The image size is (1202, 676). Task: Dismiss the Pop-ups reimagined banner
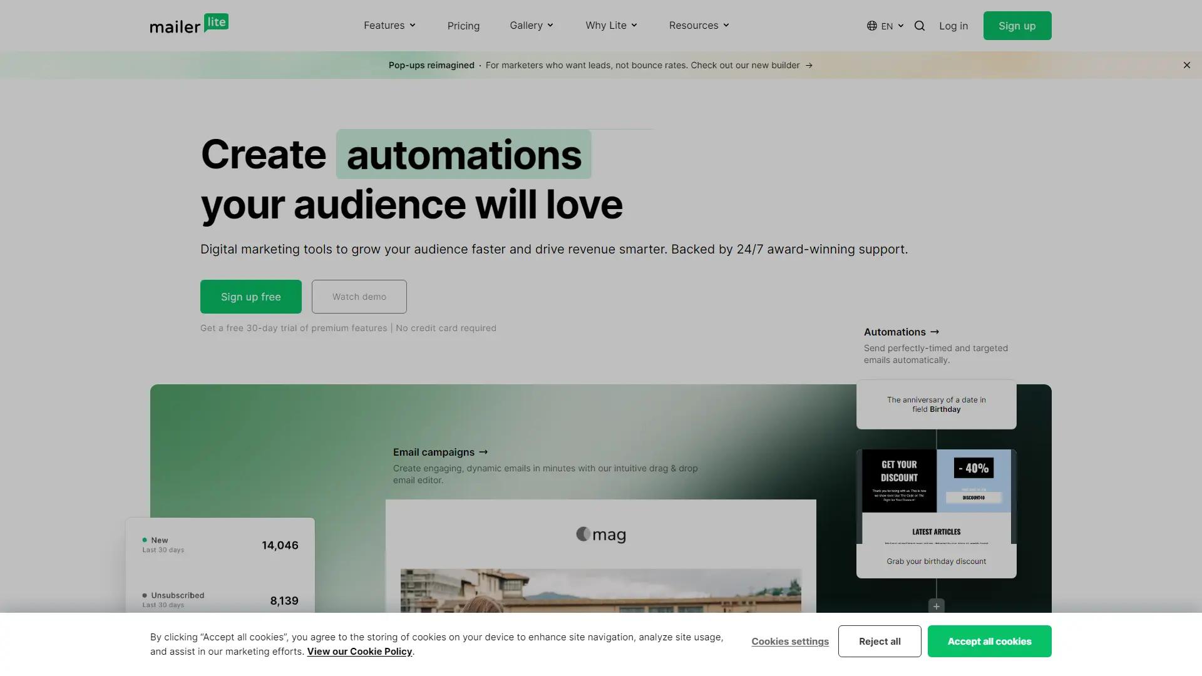1186,65
